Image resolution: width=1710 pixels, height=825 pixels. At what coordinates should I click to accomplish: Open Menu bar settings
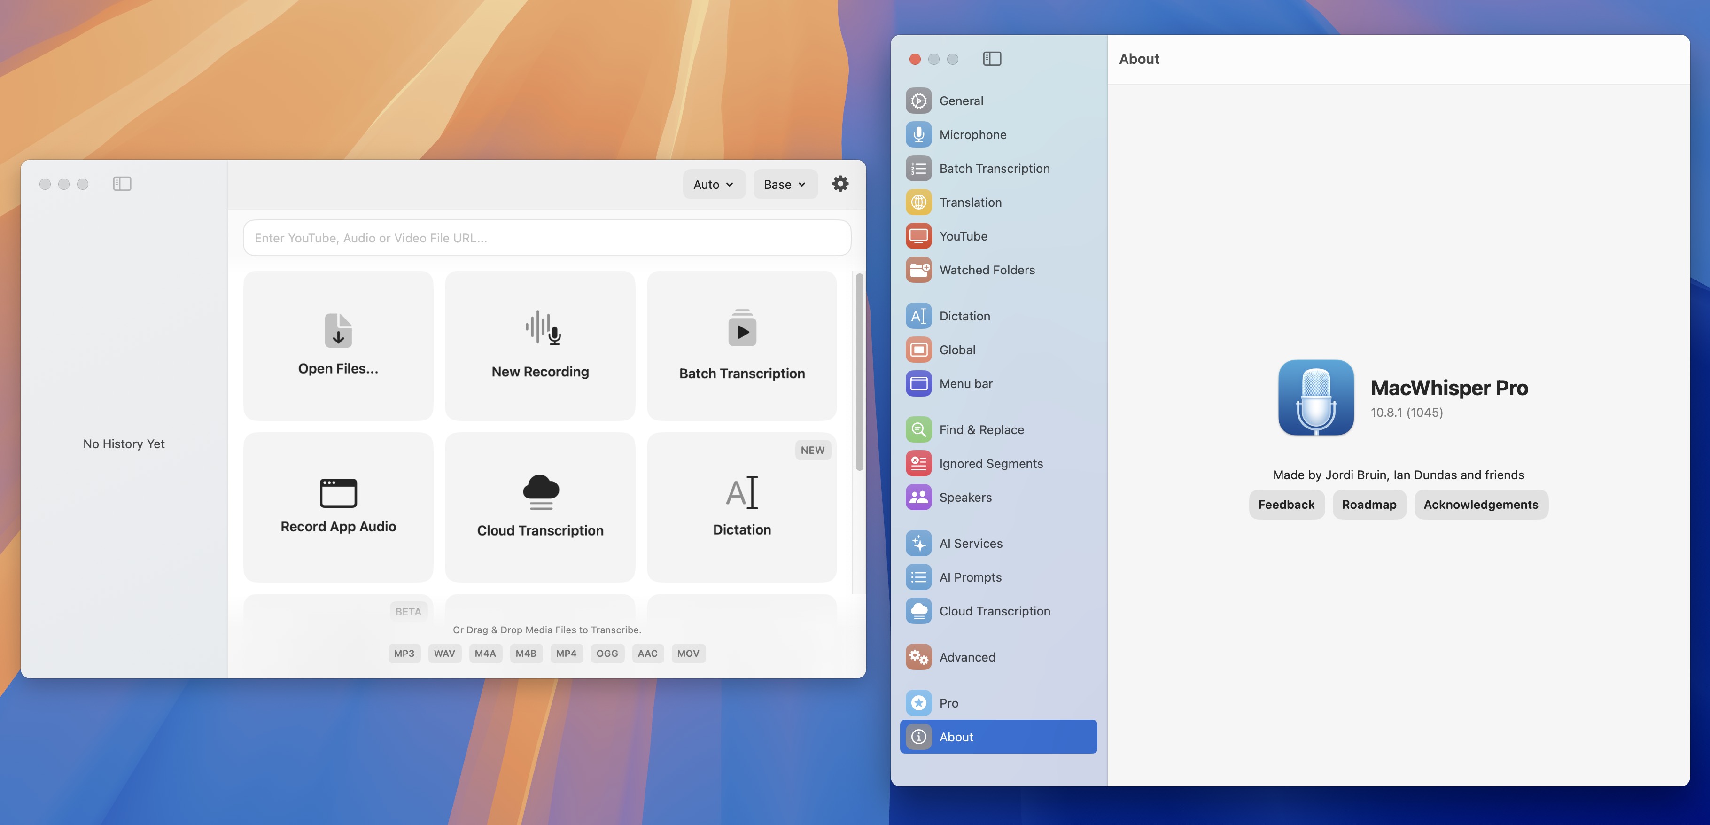(998, 384)
